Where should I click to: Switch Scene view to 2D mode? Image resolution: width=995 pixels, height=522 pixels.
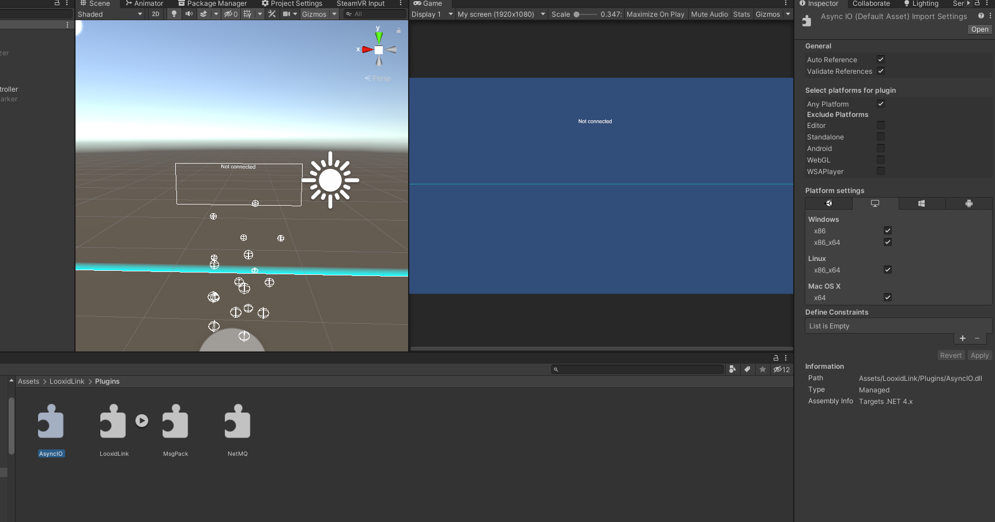click(155, 14)
